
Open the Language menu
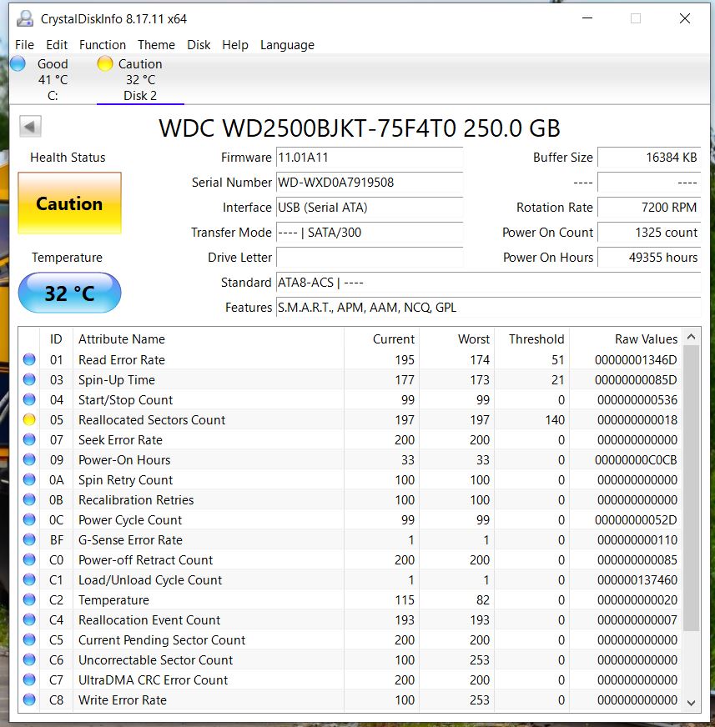click(287, 45)
